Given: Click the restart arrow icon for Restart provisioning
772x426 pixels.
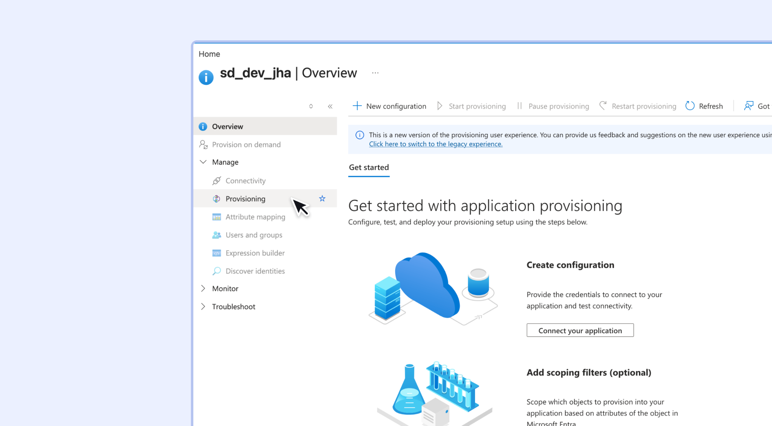Looking at the screenshot, I should [603, 106].
